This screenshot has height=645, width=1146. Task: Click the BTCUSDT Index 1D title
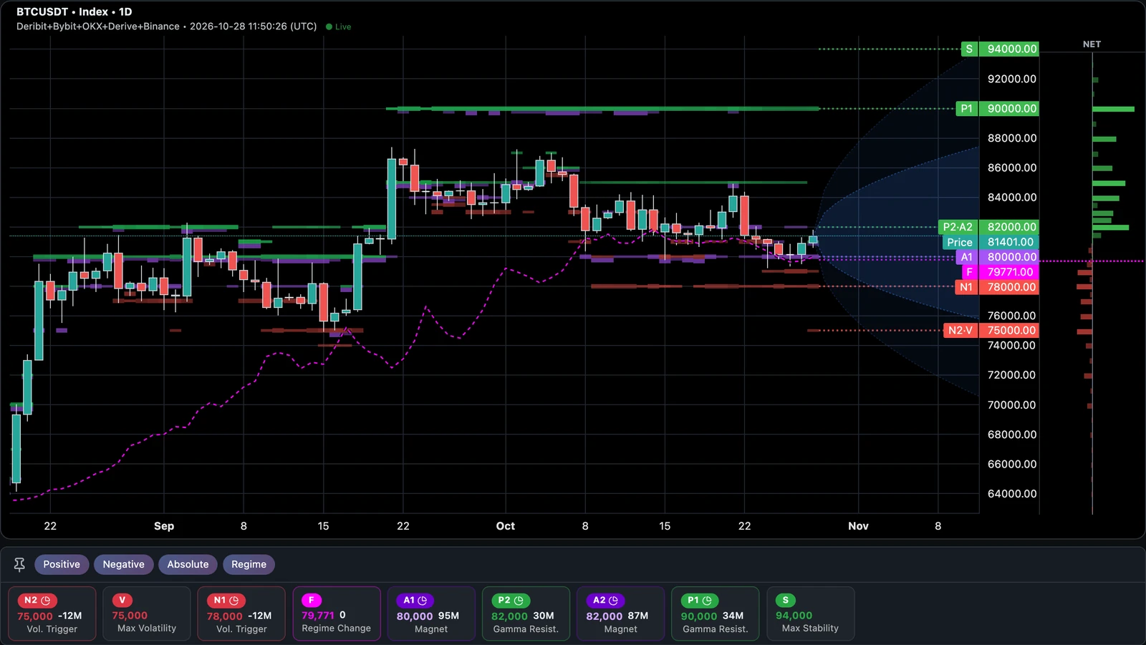click(74, 11)
